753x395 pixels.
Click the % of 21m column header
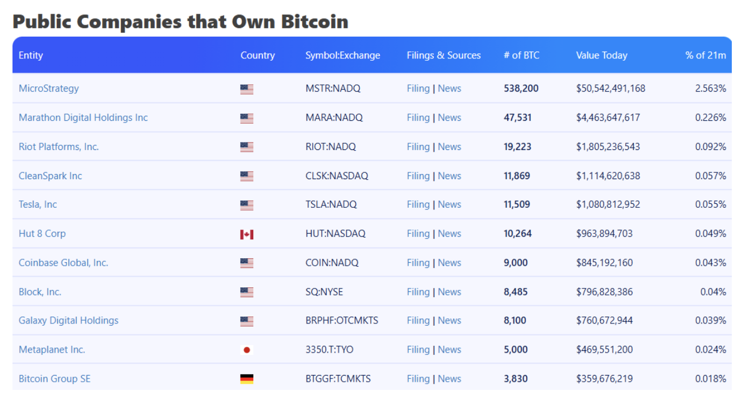705,56
